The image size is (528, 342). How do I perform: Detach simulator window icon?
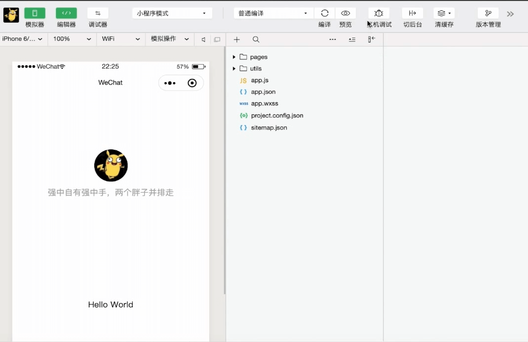(217, 40)
